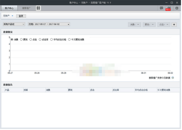Viewport: 182px width, 130px height.
Task: Select the 平均点击价格 radio button
Action: [51, 40]
